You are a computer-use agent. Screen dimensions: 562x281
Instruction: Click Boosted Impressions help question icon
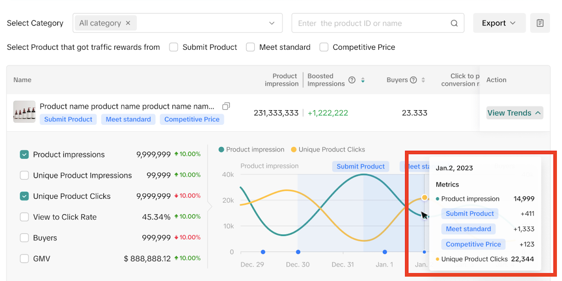(x=352, y=80)
